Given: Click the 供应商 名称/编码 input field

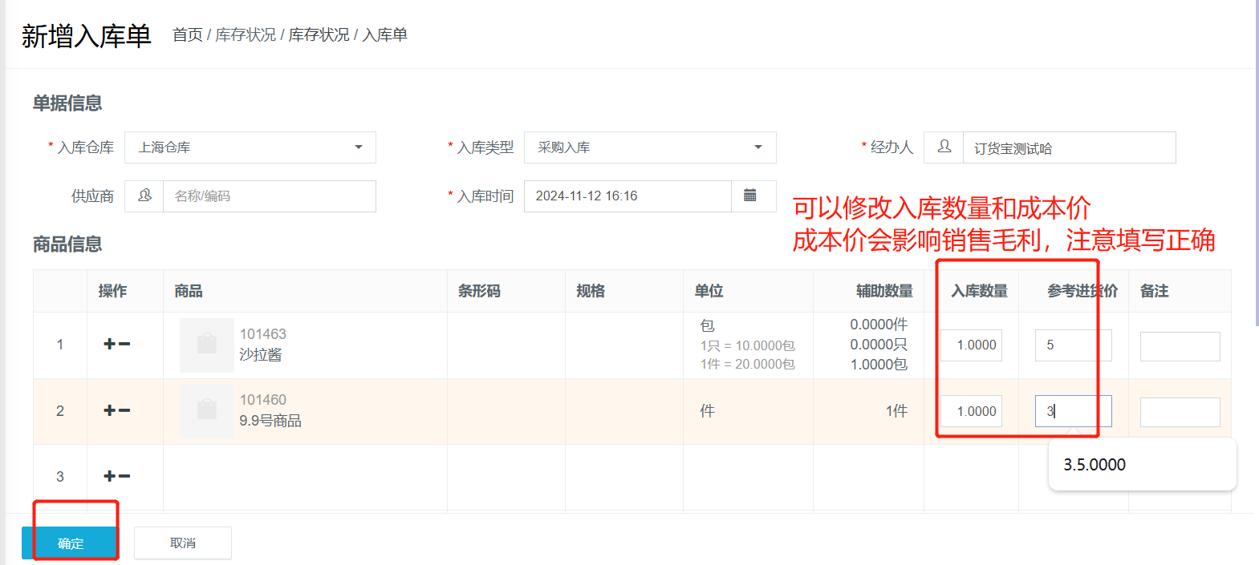Looking at the screenshot, I should [x=269, y=196].
